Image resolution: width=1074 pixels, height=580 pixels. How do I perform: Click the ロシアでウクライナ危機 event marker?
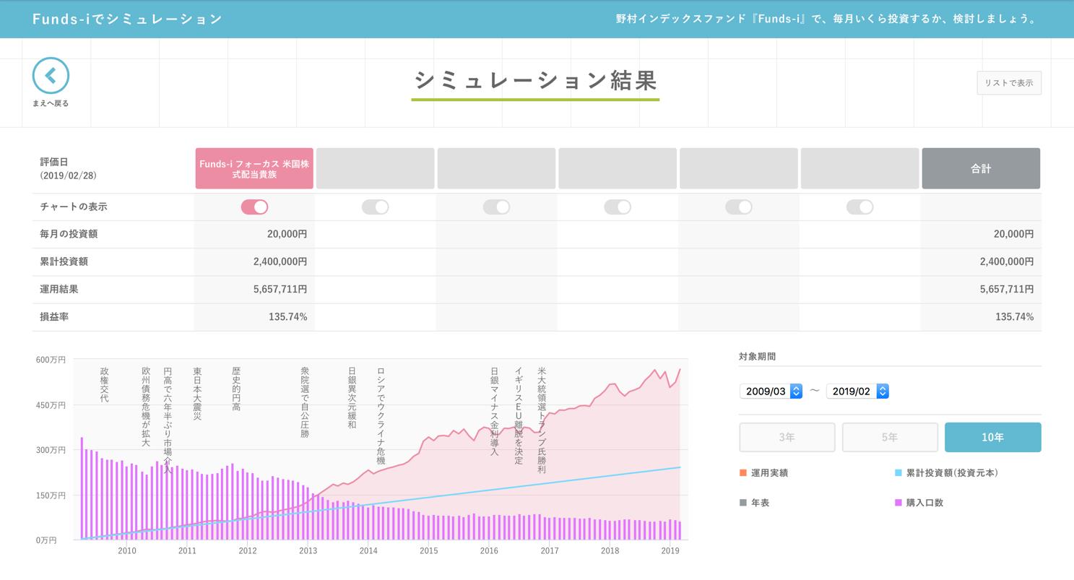[x=381, y=416]
